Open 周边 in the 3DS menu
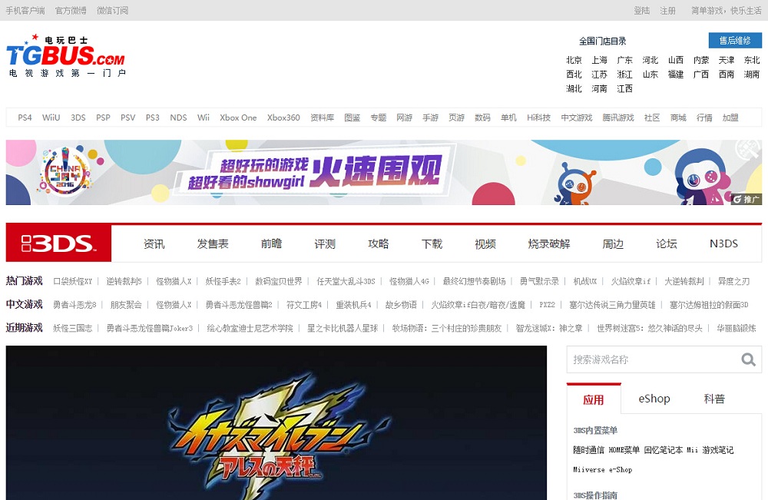The height and width of the screenshot is (500, 768). point(613,244)
